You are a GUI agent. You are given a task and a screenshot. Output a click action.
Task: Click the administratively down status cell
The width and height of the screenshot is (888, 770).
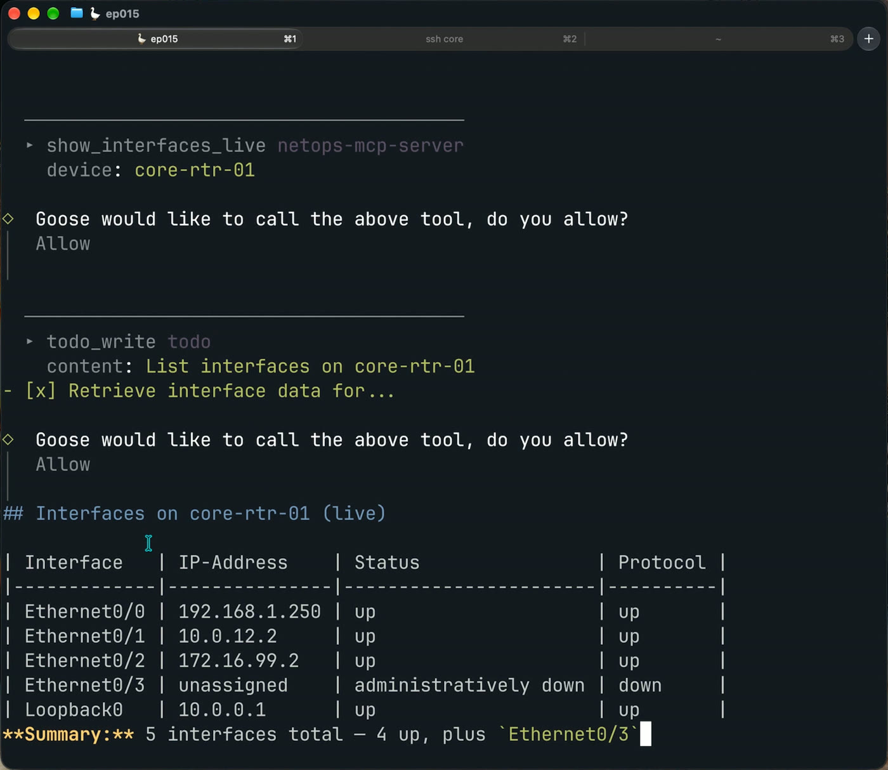point(469,685)
